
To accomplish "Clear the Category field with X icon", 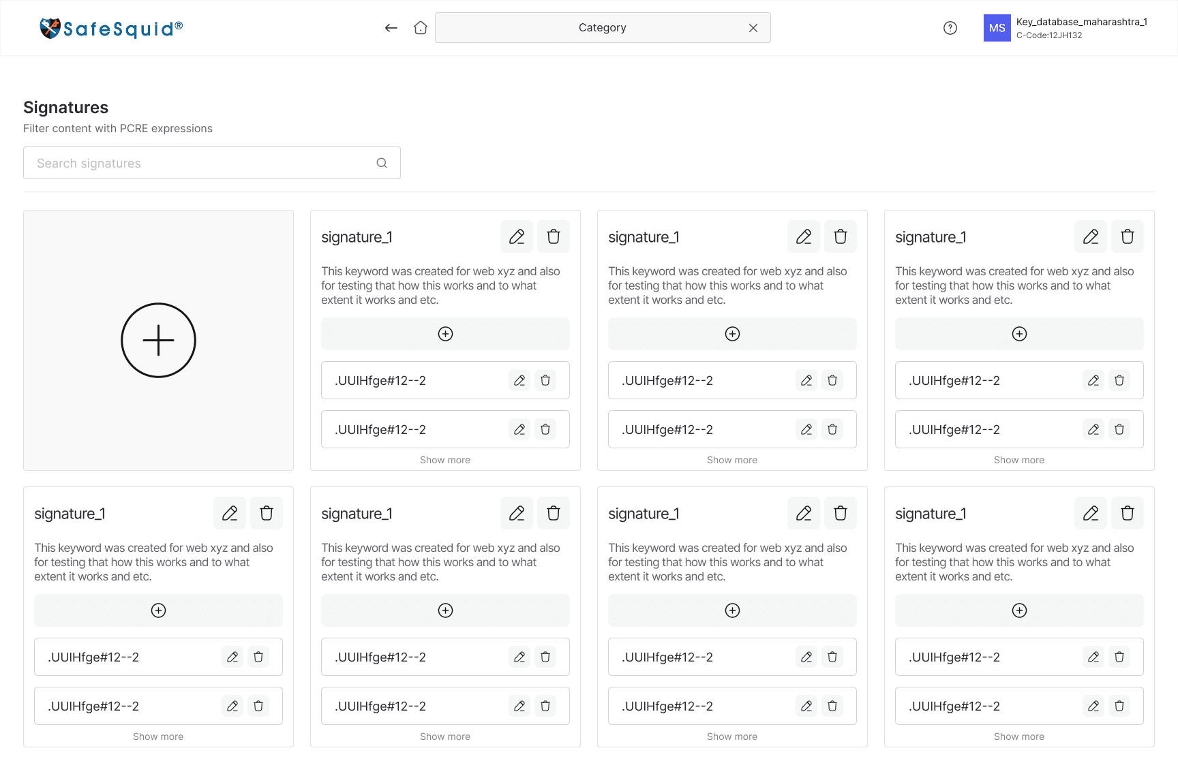I will (x=753, y=28).
